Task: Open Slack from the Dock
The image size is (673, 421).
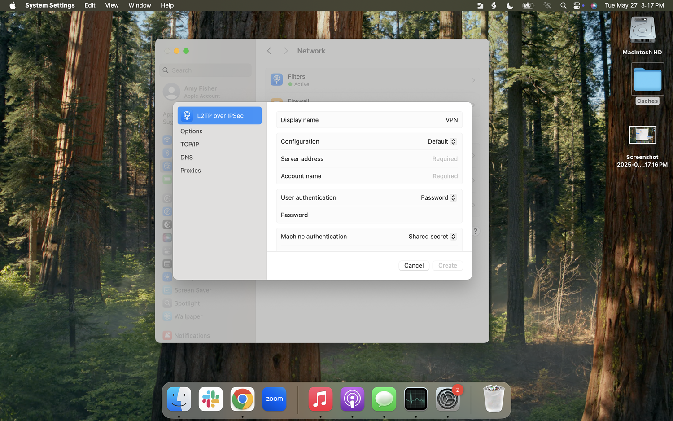Action: coord(211,399)
